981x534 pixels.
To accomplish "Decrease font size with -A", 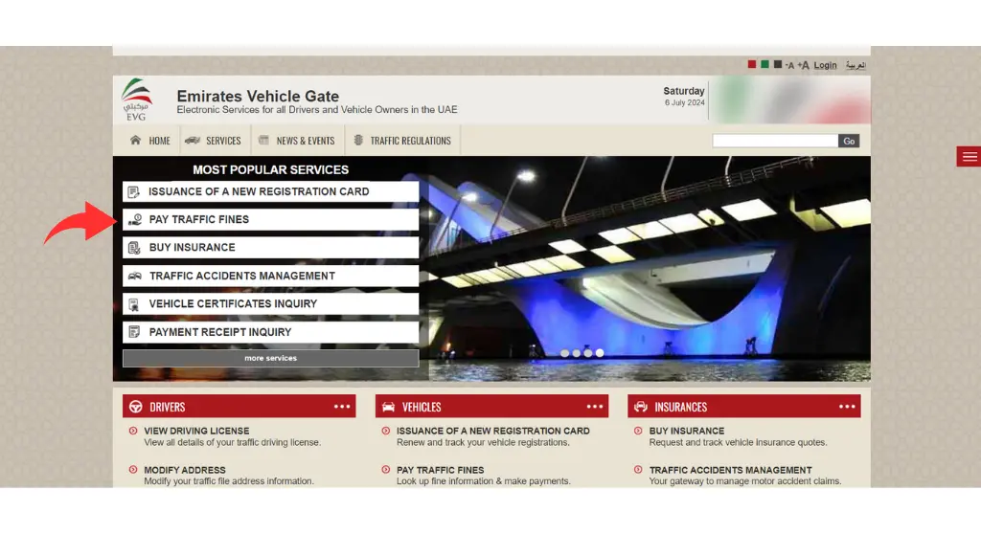I will point(789,65).
